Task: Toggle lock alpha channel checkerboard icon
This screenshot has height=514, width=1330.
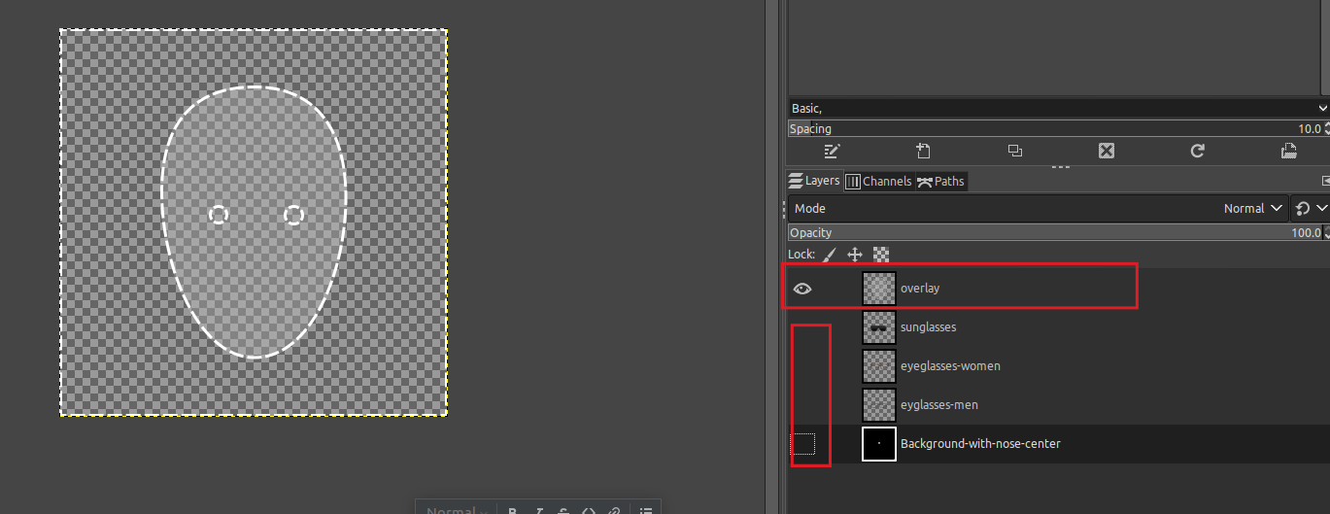Action: point(881,255)
